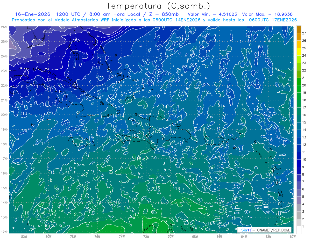
Task: Click the '60W' longitude label
Action: click(293, 236)
